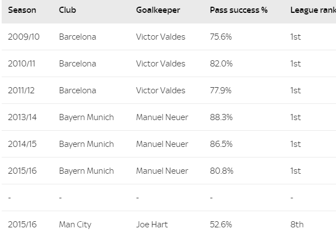Click the Club column header

[67, 10]
